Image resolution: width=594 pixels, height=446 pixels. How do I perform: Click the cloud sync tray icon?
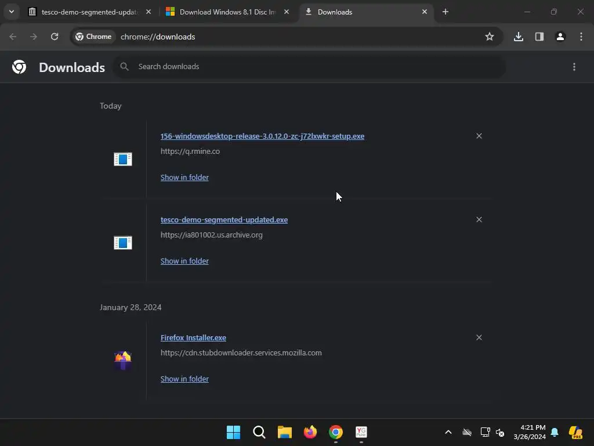pyautogui.click(x=467, y=432)
